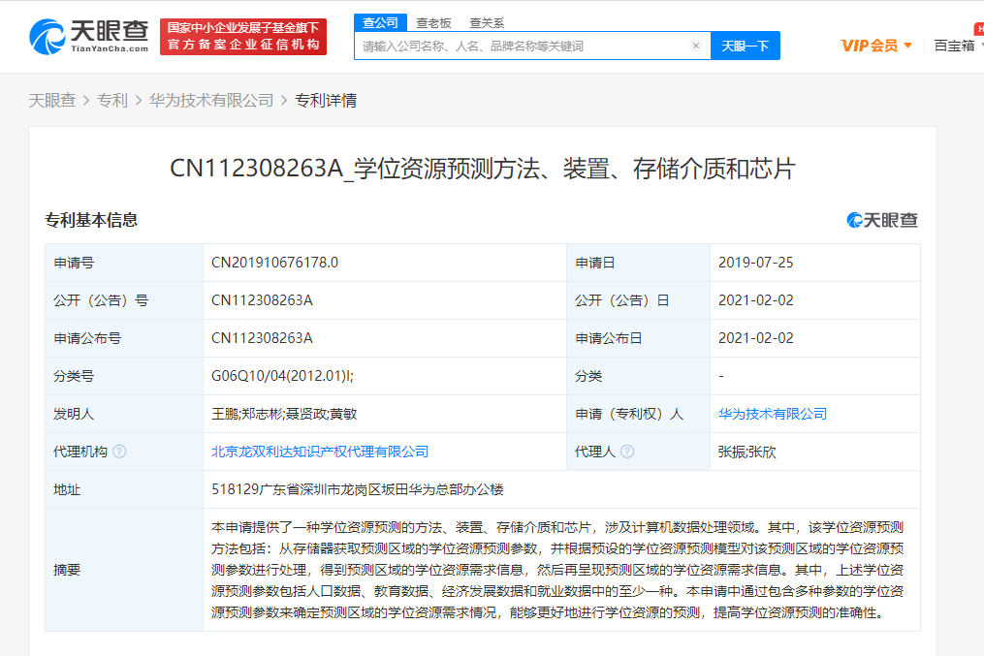
Task: Click the TianYanCha logo
Action: coord(89,37)
